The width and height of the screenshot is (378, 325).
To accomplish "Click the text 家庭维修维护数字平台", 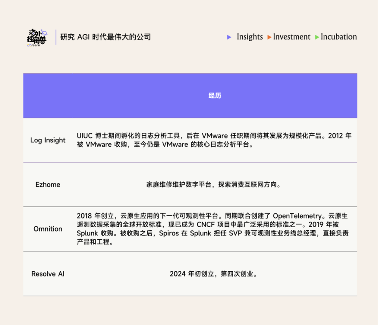I will [179, 185].
